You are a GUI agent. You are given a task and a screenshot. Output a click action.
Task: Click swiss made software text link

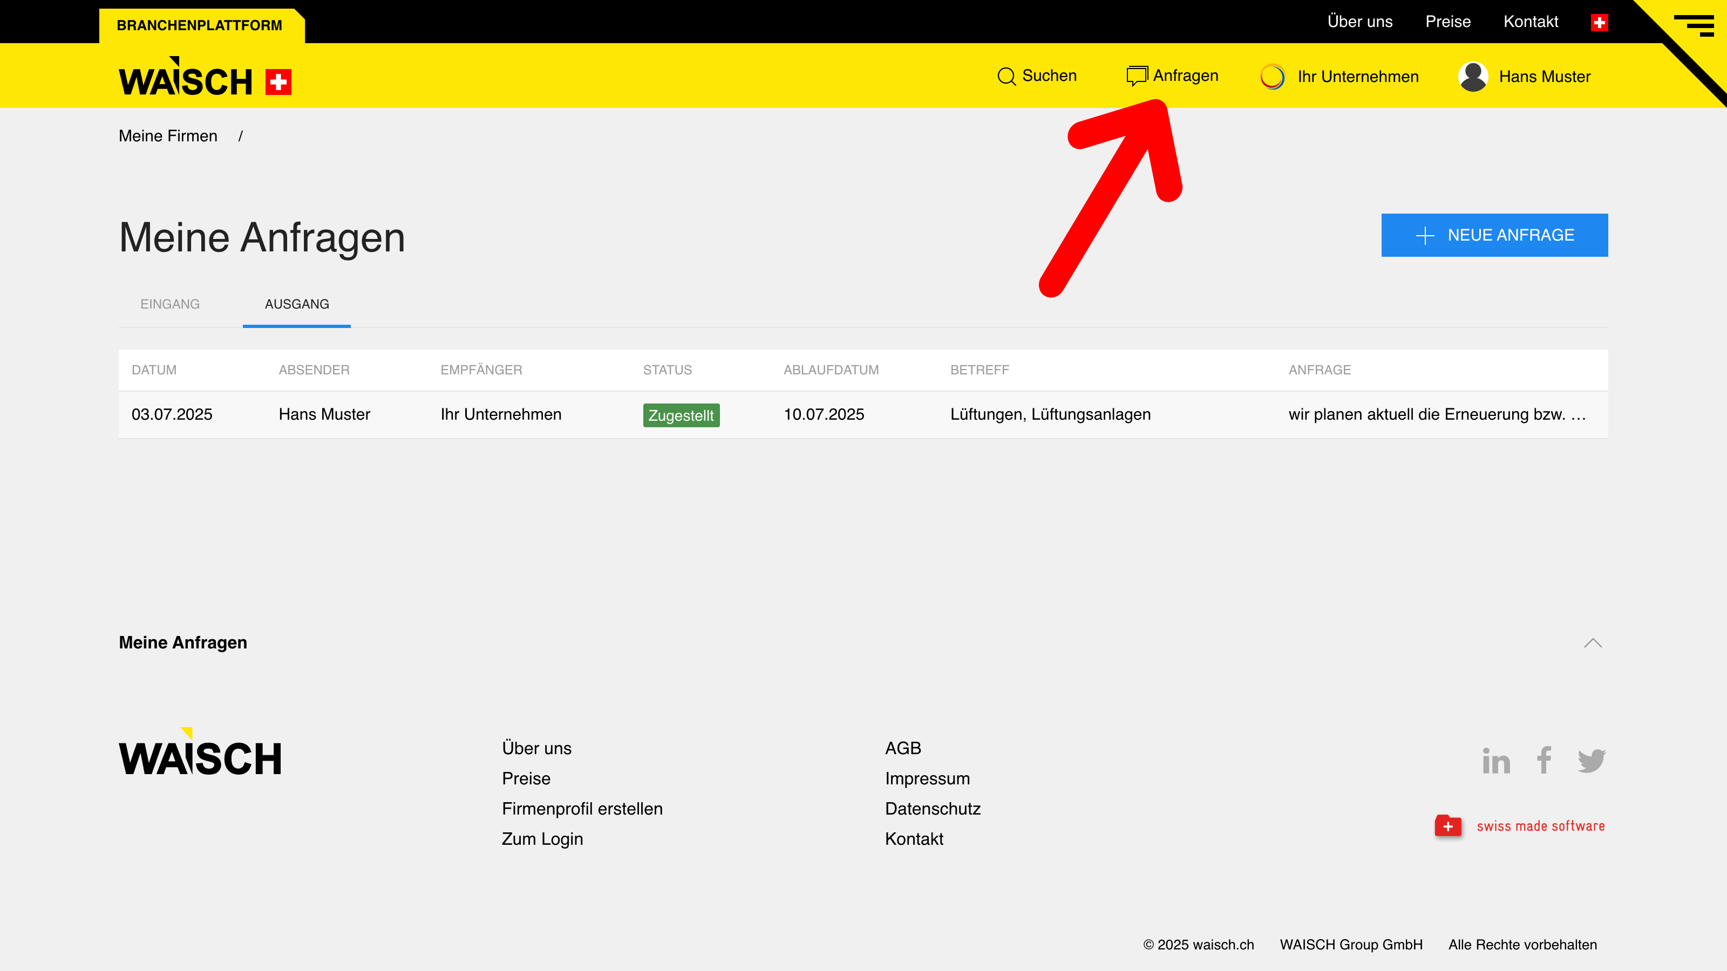pos(1541,825)
